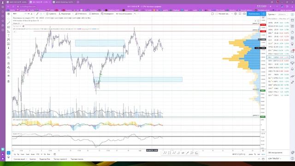Open the TradingView hamburger menu
Image resolution: width=295 pixels, height=166 pixels.
[x=8, y=14]
